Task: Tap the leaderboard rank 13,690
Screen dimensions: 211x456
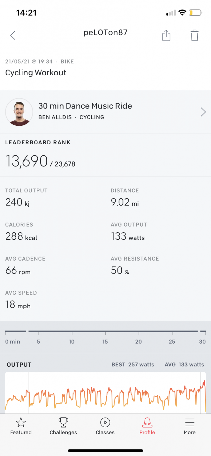Action: [27, 161]
